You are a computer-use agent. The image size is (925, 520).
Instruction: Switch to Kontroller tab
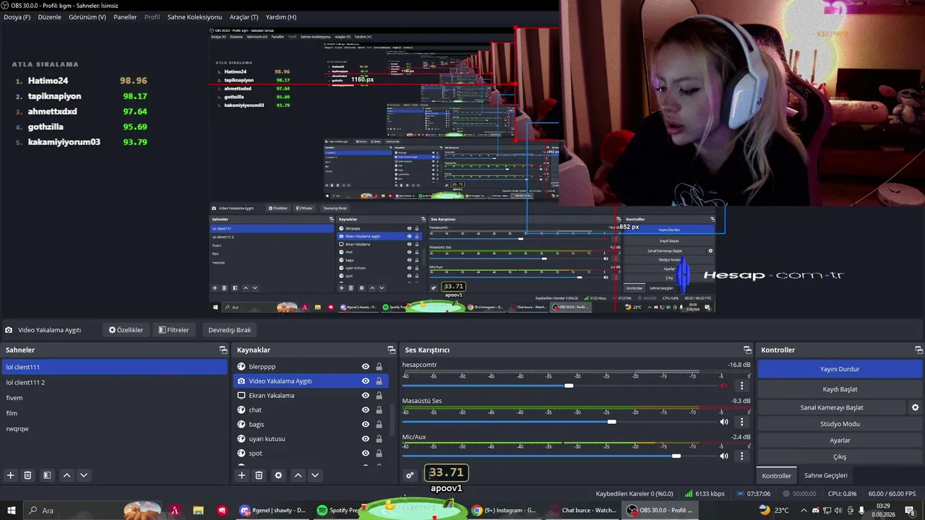tap(776, 476)
